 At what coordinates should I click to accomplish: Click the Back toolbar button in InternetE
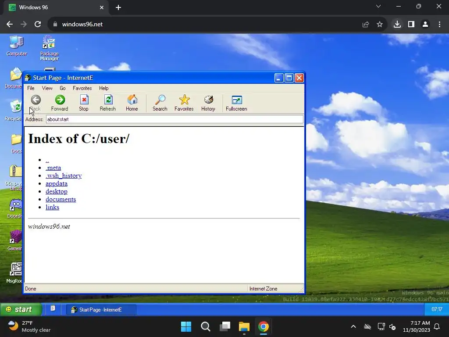click(x=36, y=103)
